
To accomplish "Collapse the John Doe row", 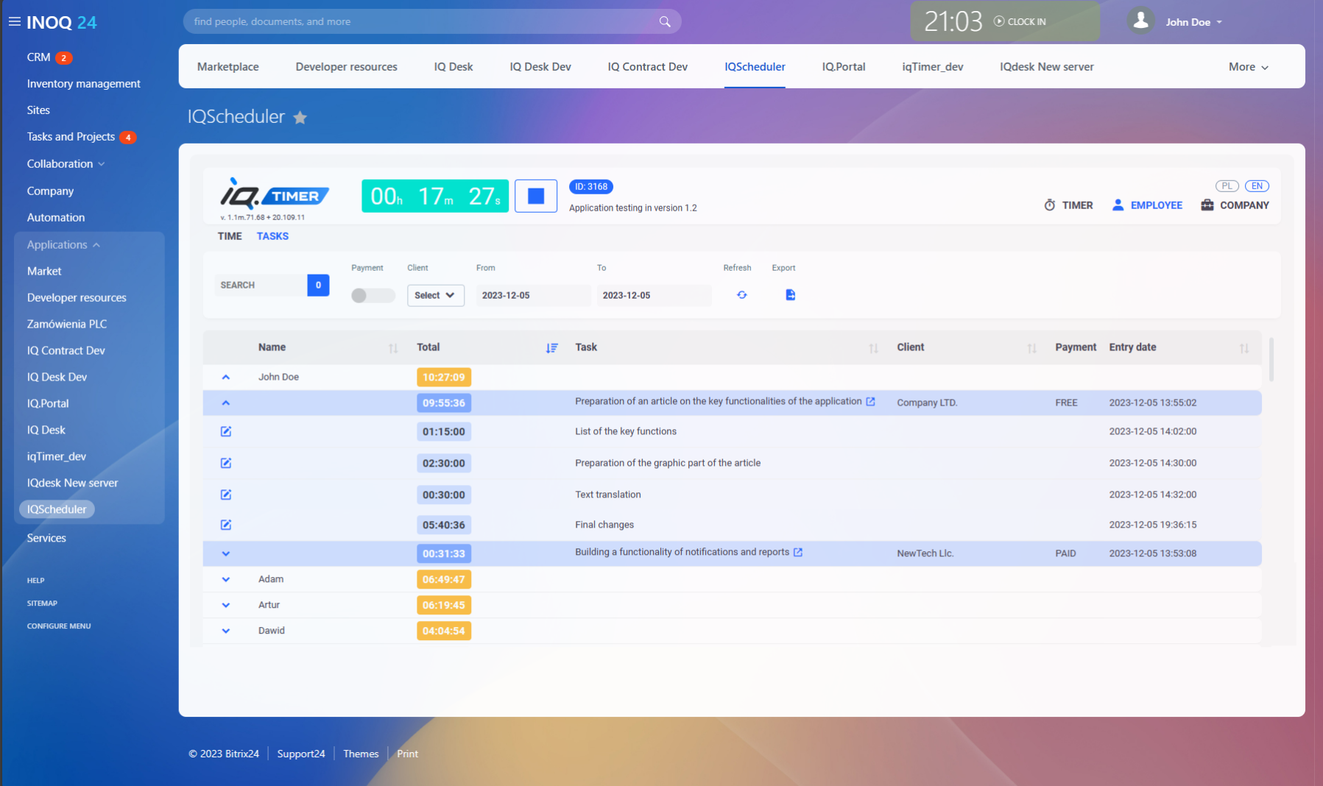I will tap(226, 377).
